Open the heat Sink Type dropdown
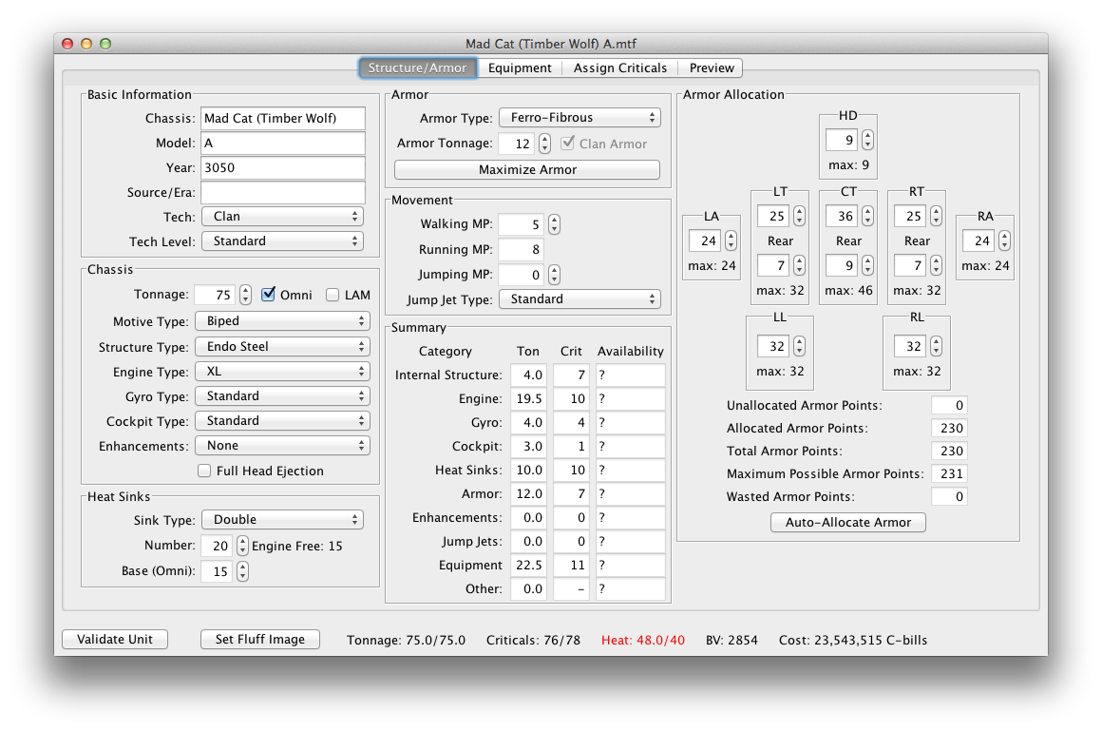This screenshot has width=1102, height=731. coord(282,520)
